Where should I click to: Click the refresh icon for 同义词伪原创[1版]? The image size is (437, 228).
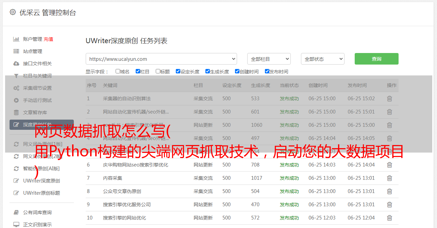click(16, 144)
